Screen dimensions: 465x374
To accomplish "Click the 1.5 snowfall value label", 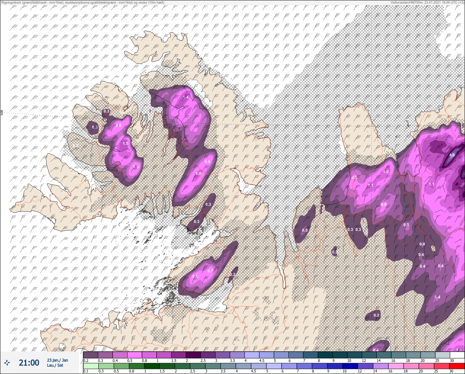I will (x=125, y=143).
